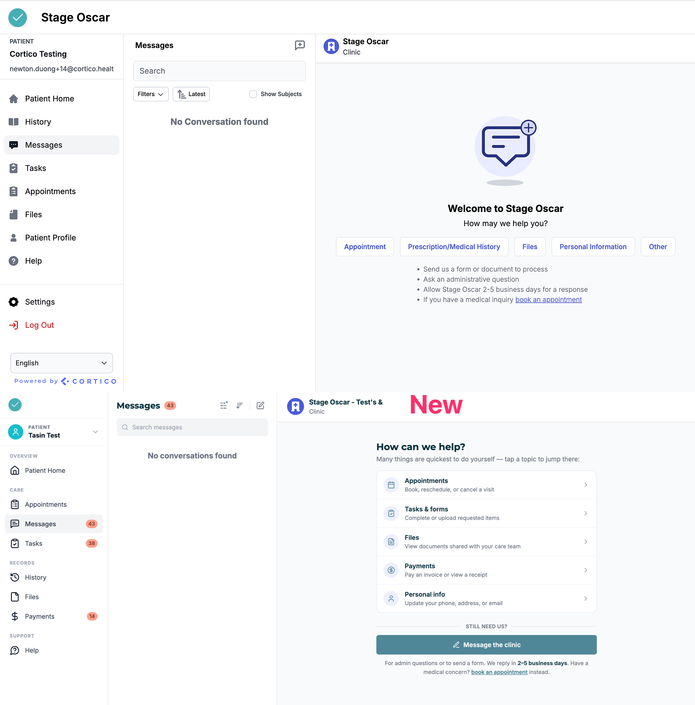Compose a message using the pencil-square icon
This screenshot has width=695, height=705.
[x=260, y=405]
